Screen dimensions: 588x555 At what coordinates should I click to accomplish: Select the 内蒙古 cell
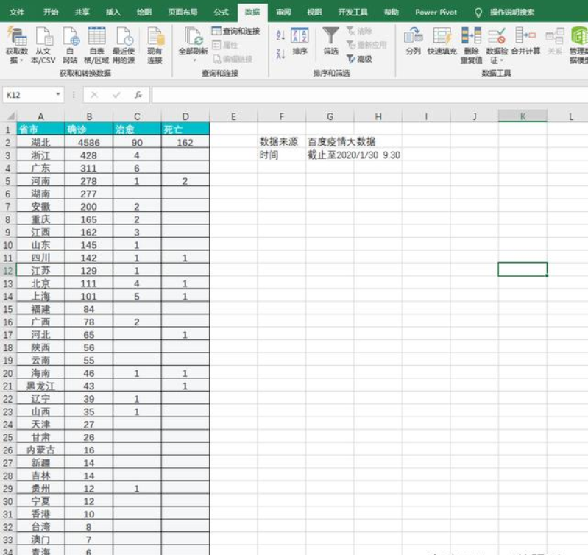tap(40, 450)
